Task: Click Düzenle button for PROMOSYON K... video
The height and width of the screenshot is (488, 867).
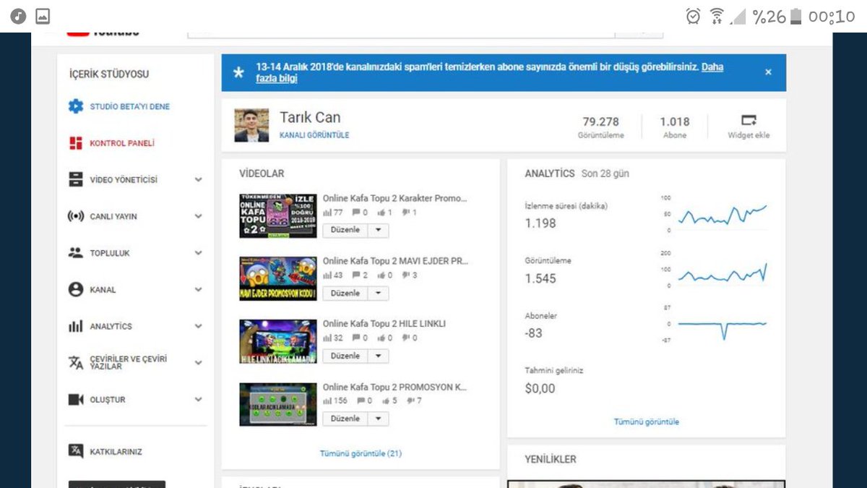Action: coord(345,419)
